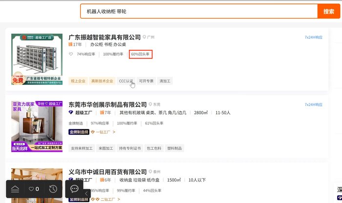
Task: Select the 清加工 tag
Action: pos(165,81)
